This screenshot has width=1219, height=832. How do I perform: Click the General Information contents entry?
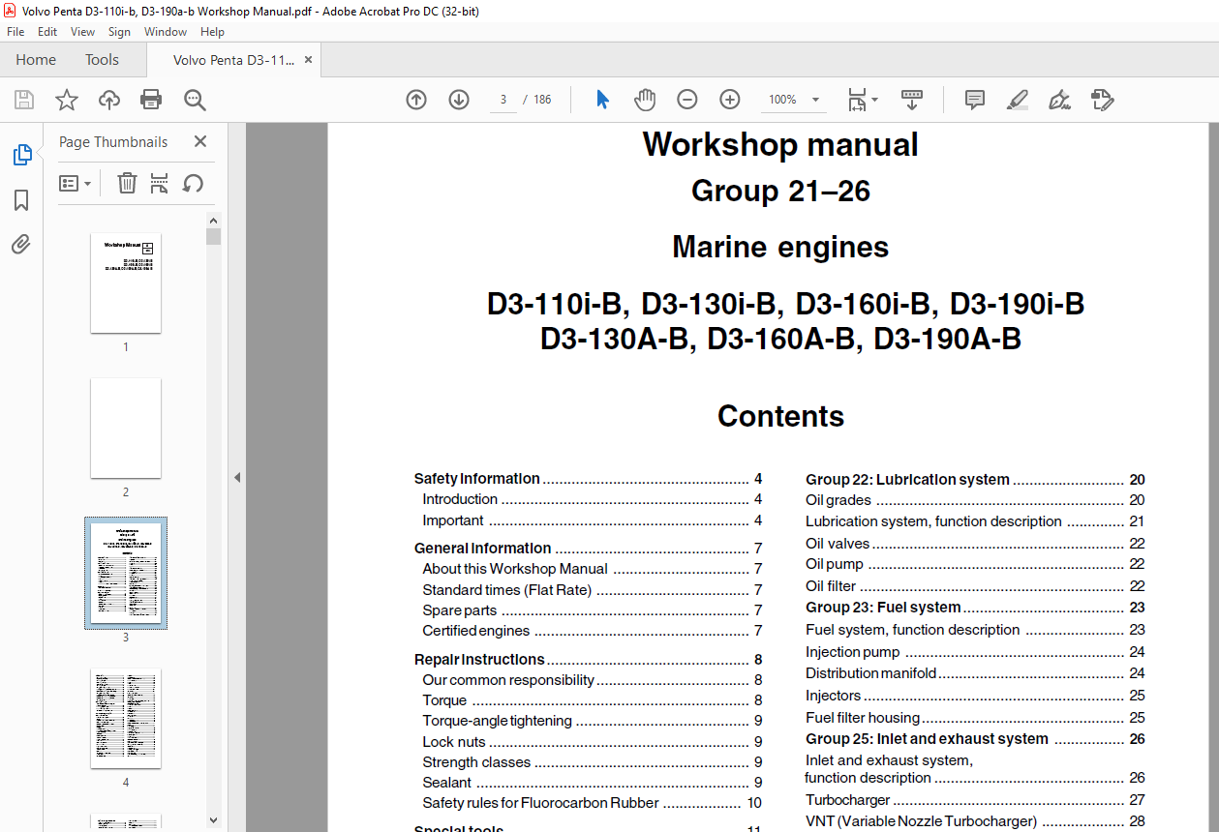point(588,549)
